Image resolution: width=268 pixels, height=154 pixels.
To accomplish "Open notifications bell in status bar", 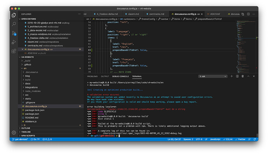I will click(255, 139).
